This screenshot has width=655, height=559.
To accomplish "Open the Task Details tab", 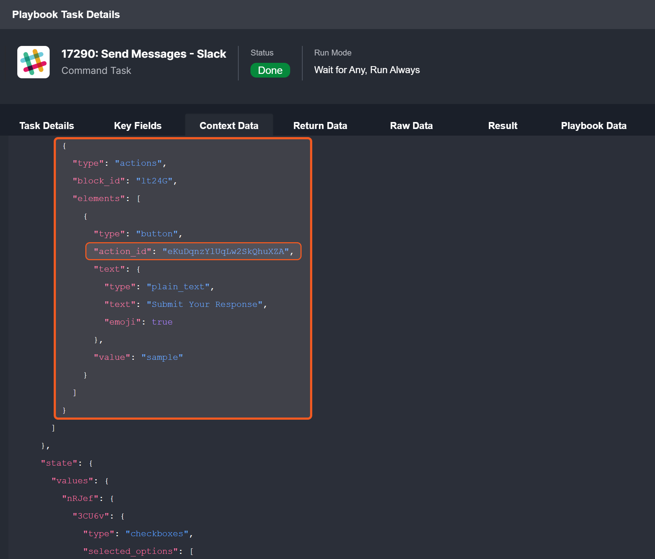I will 47,126.
